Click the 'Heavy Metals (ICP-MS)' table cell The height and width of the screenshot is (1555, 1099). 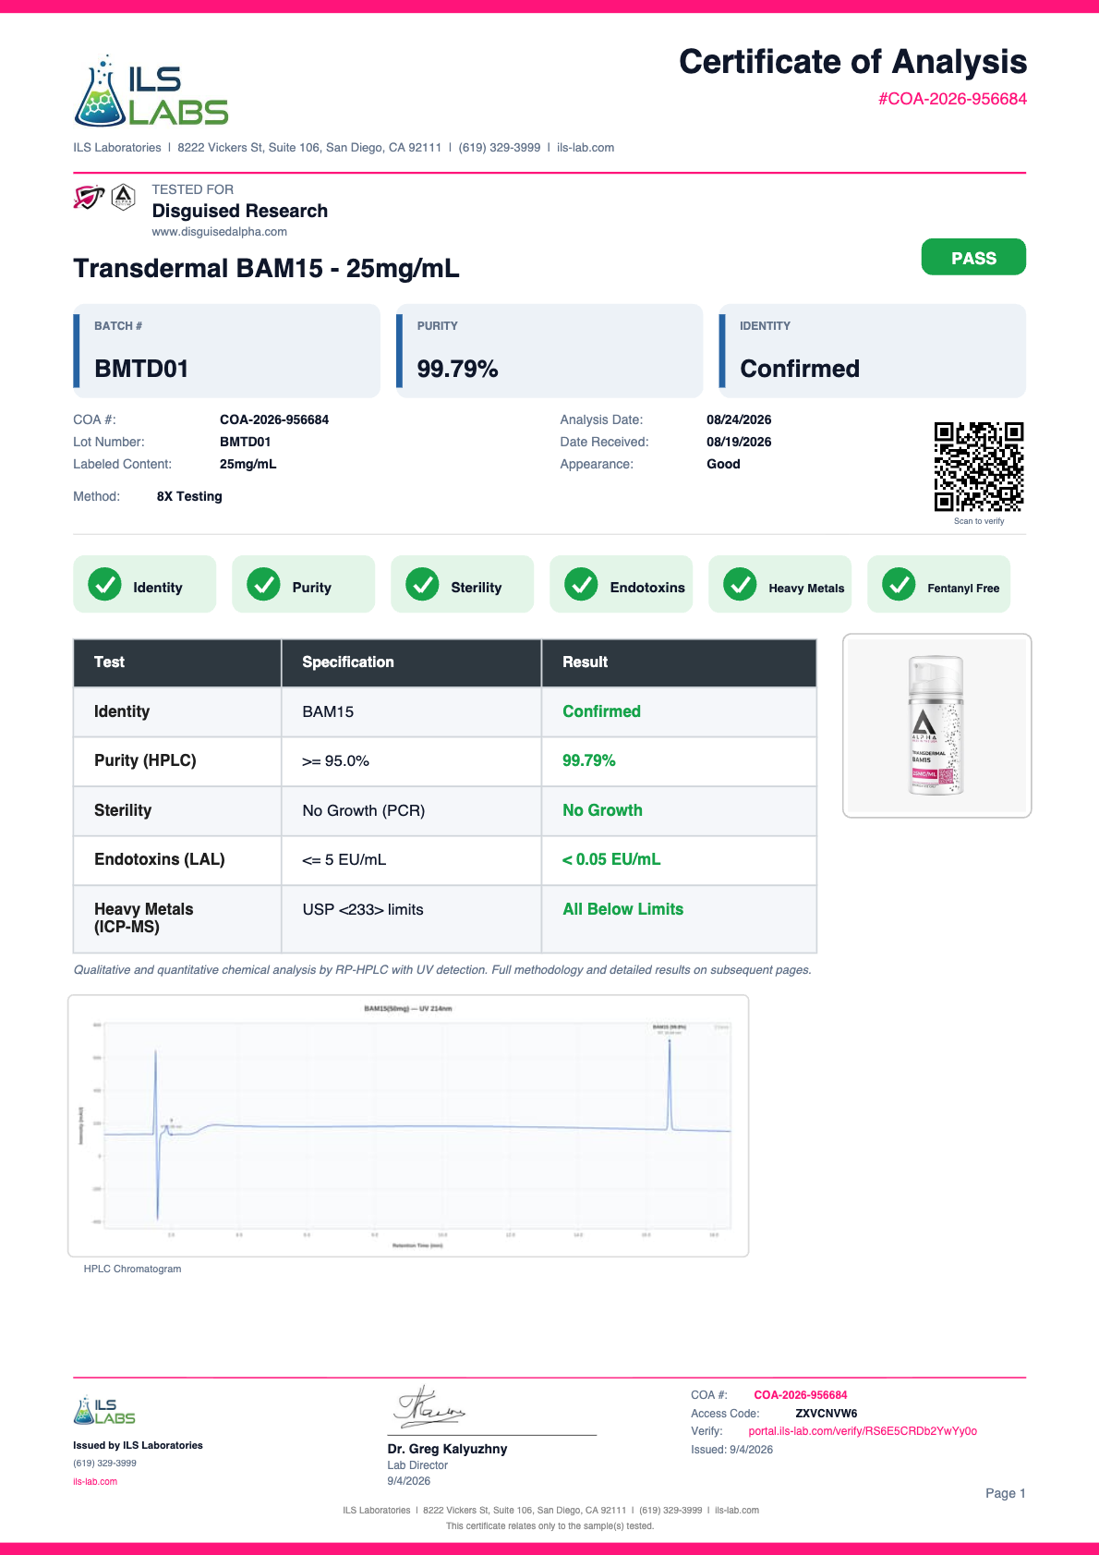(177, 919)
